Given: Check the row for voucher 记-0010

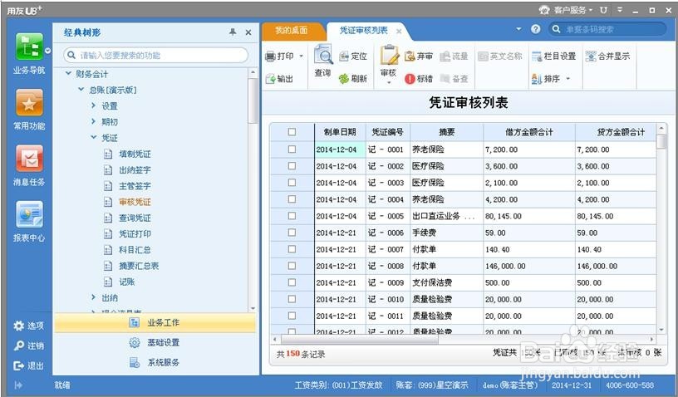Looking at the screenshot, I should click(x=292, y=299).
